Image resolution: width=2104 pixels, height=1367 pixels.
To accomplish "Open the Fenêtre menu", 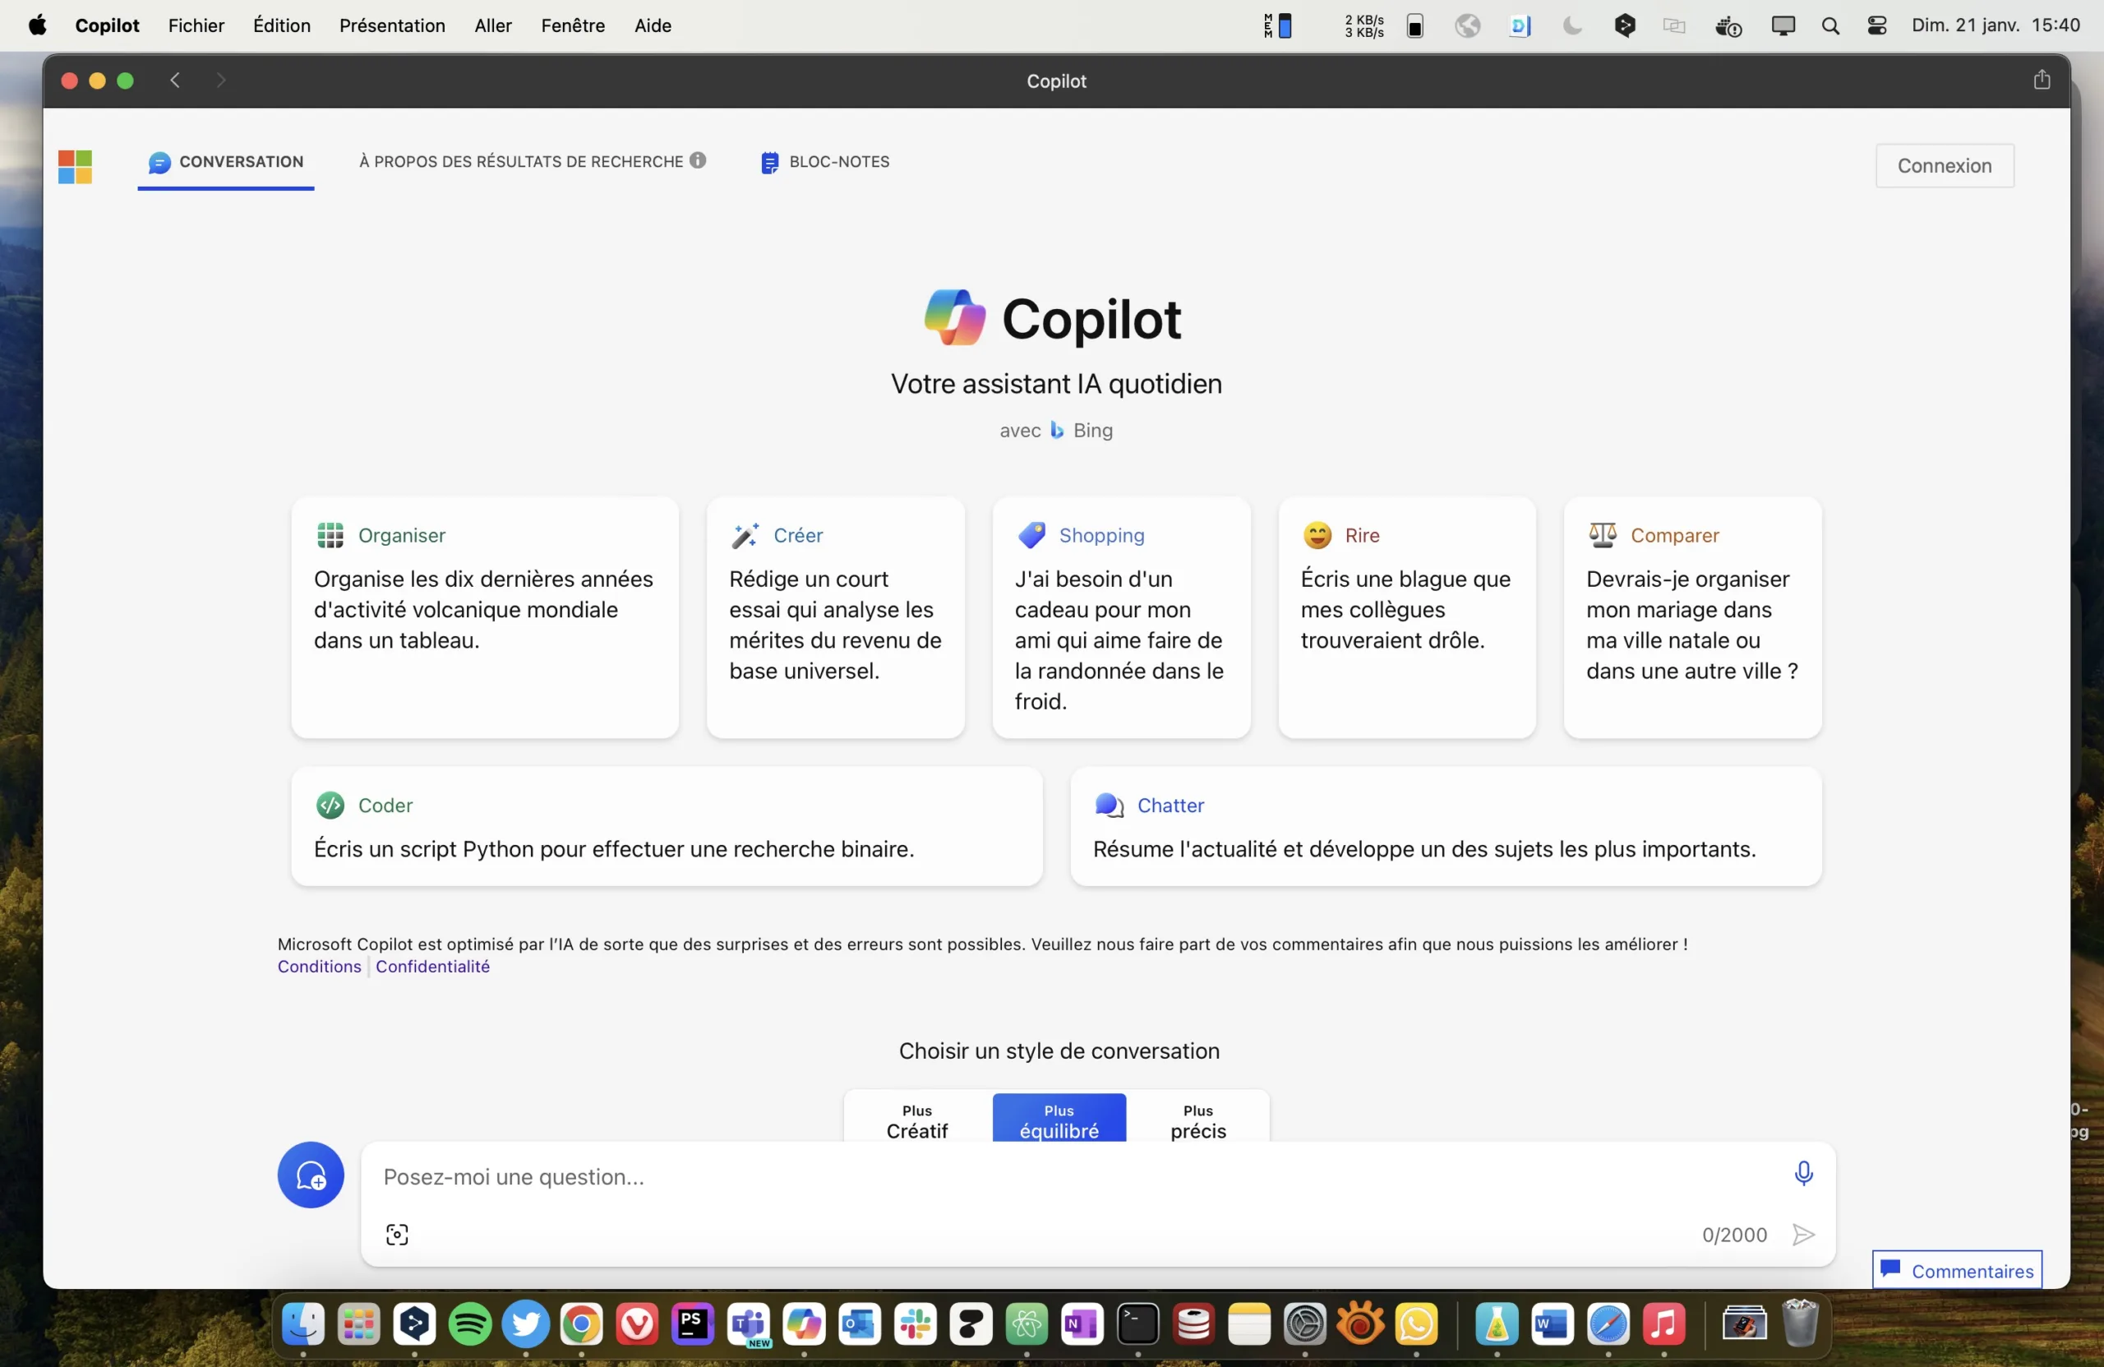I will click(573, 25).
